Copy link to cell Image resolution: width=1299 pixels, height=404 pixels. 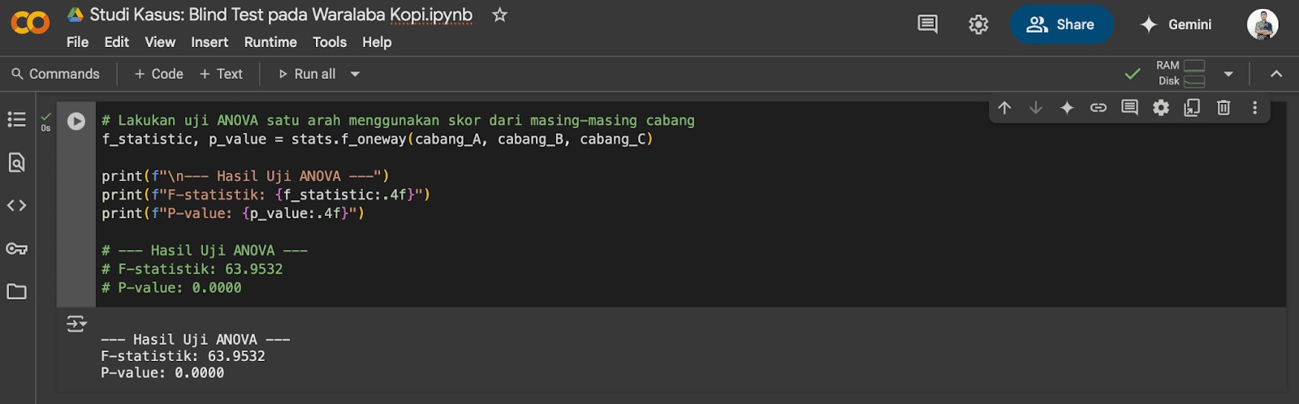pyautogui.click(x=1098, y=108)
